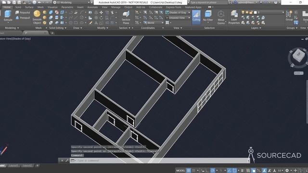Image resolution: width=308 pixels, height=173 pixels.
Task: Click the ViewCube in the viewport
Action: tap(298, 56)
